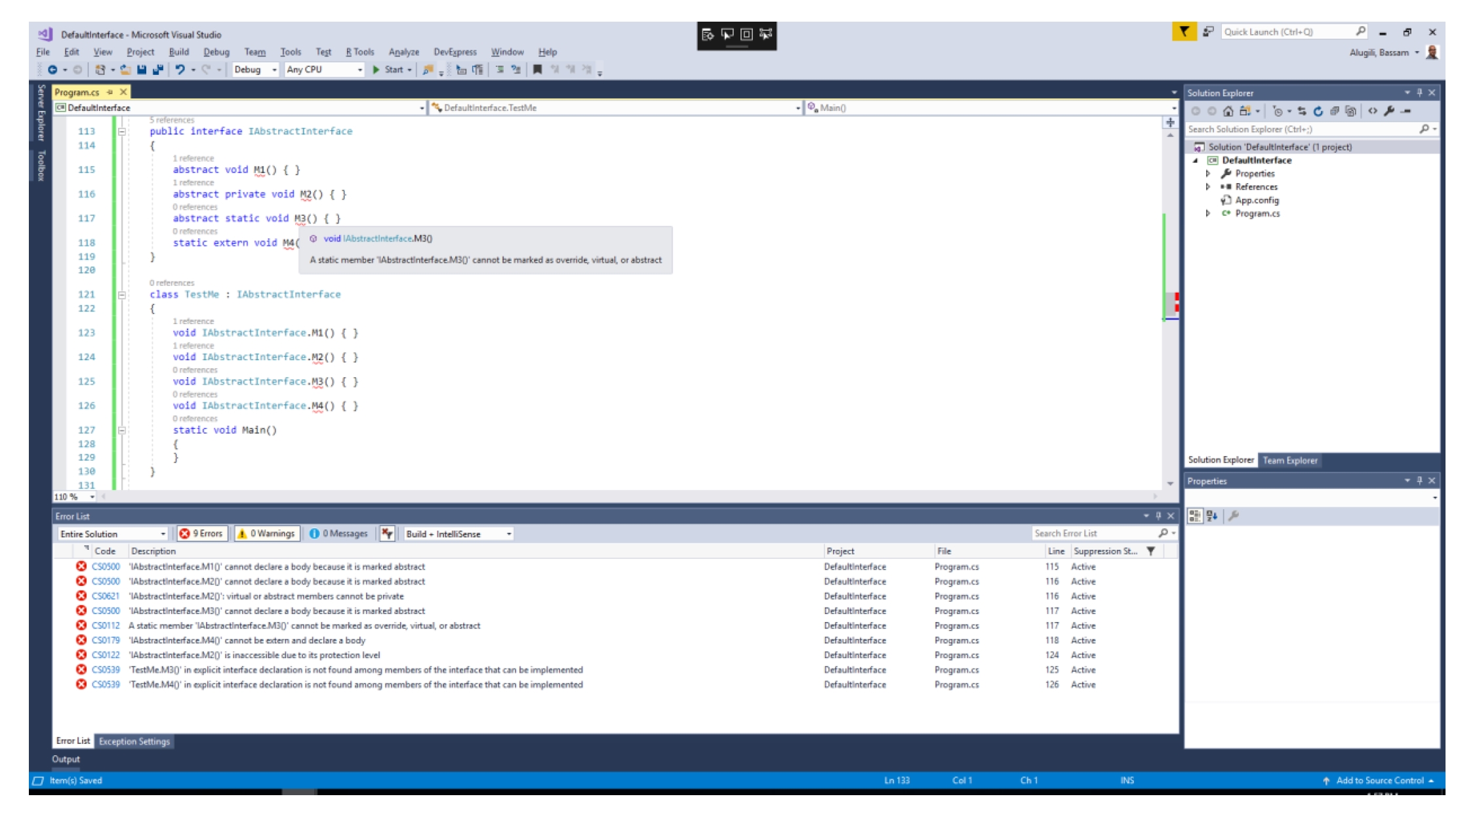Select the Home icon in Solution Explorer toolbar
Viewport: 1477px width, 826px height.
coord(1228,112)
